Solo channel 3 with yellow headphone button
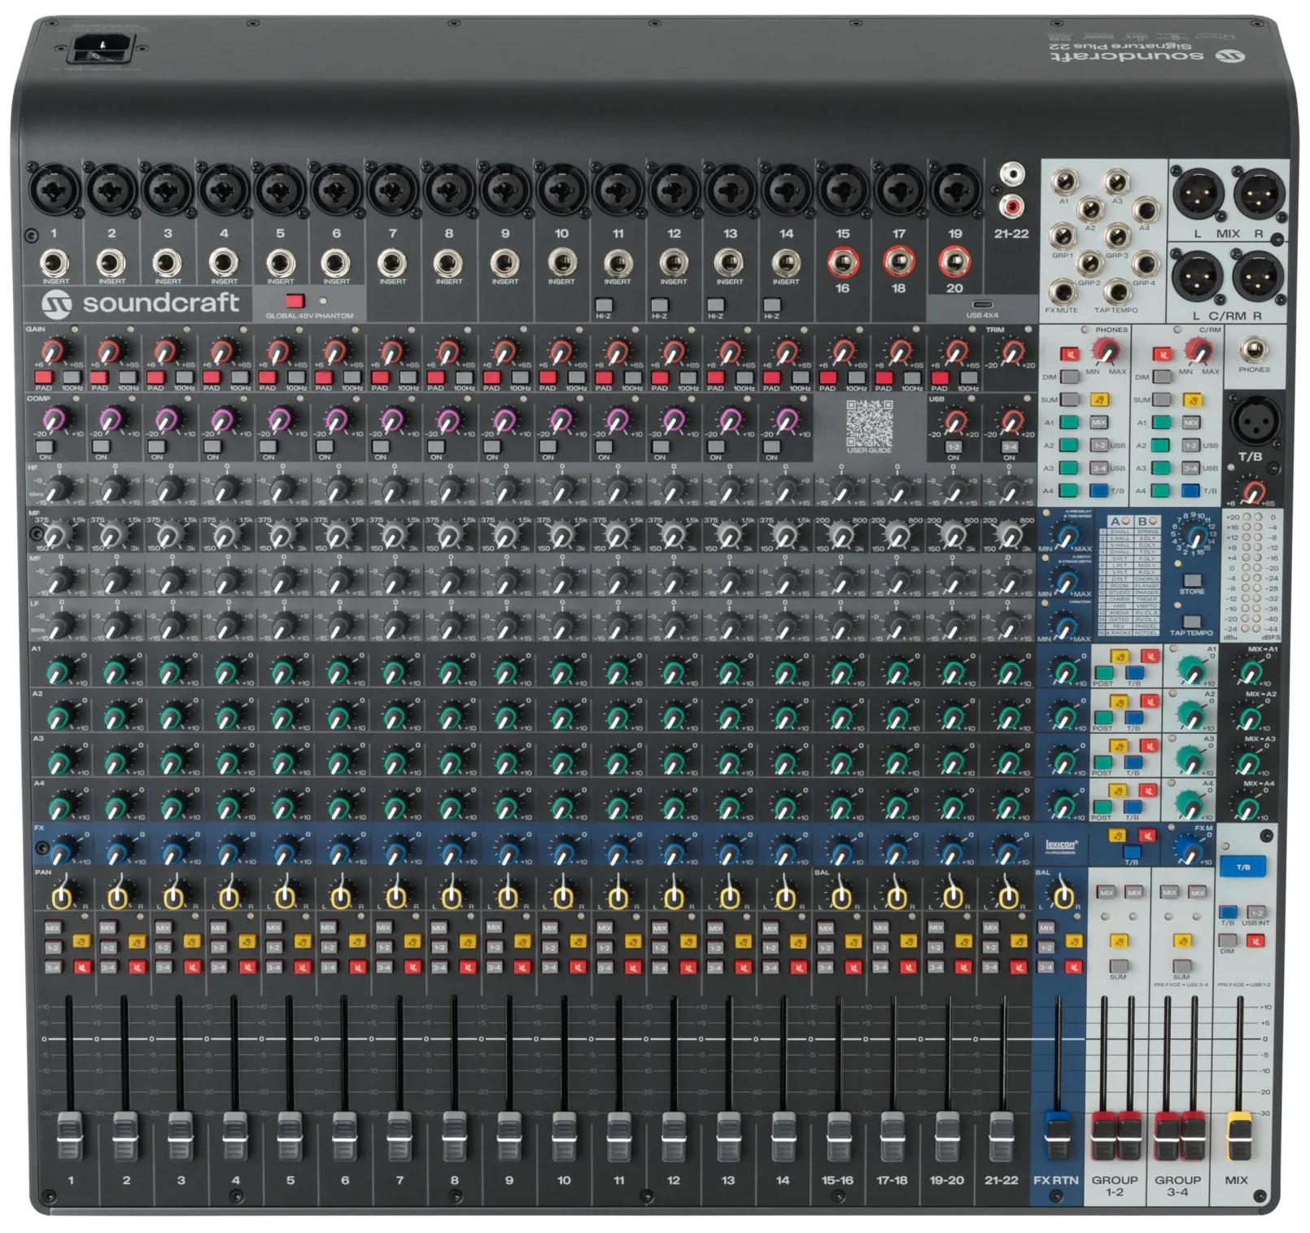Viewport: 1310px width, 1233px height. 192,942
